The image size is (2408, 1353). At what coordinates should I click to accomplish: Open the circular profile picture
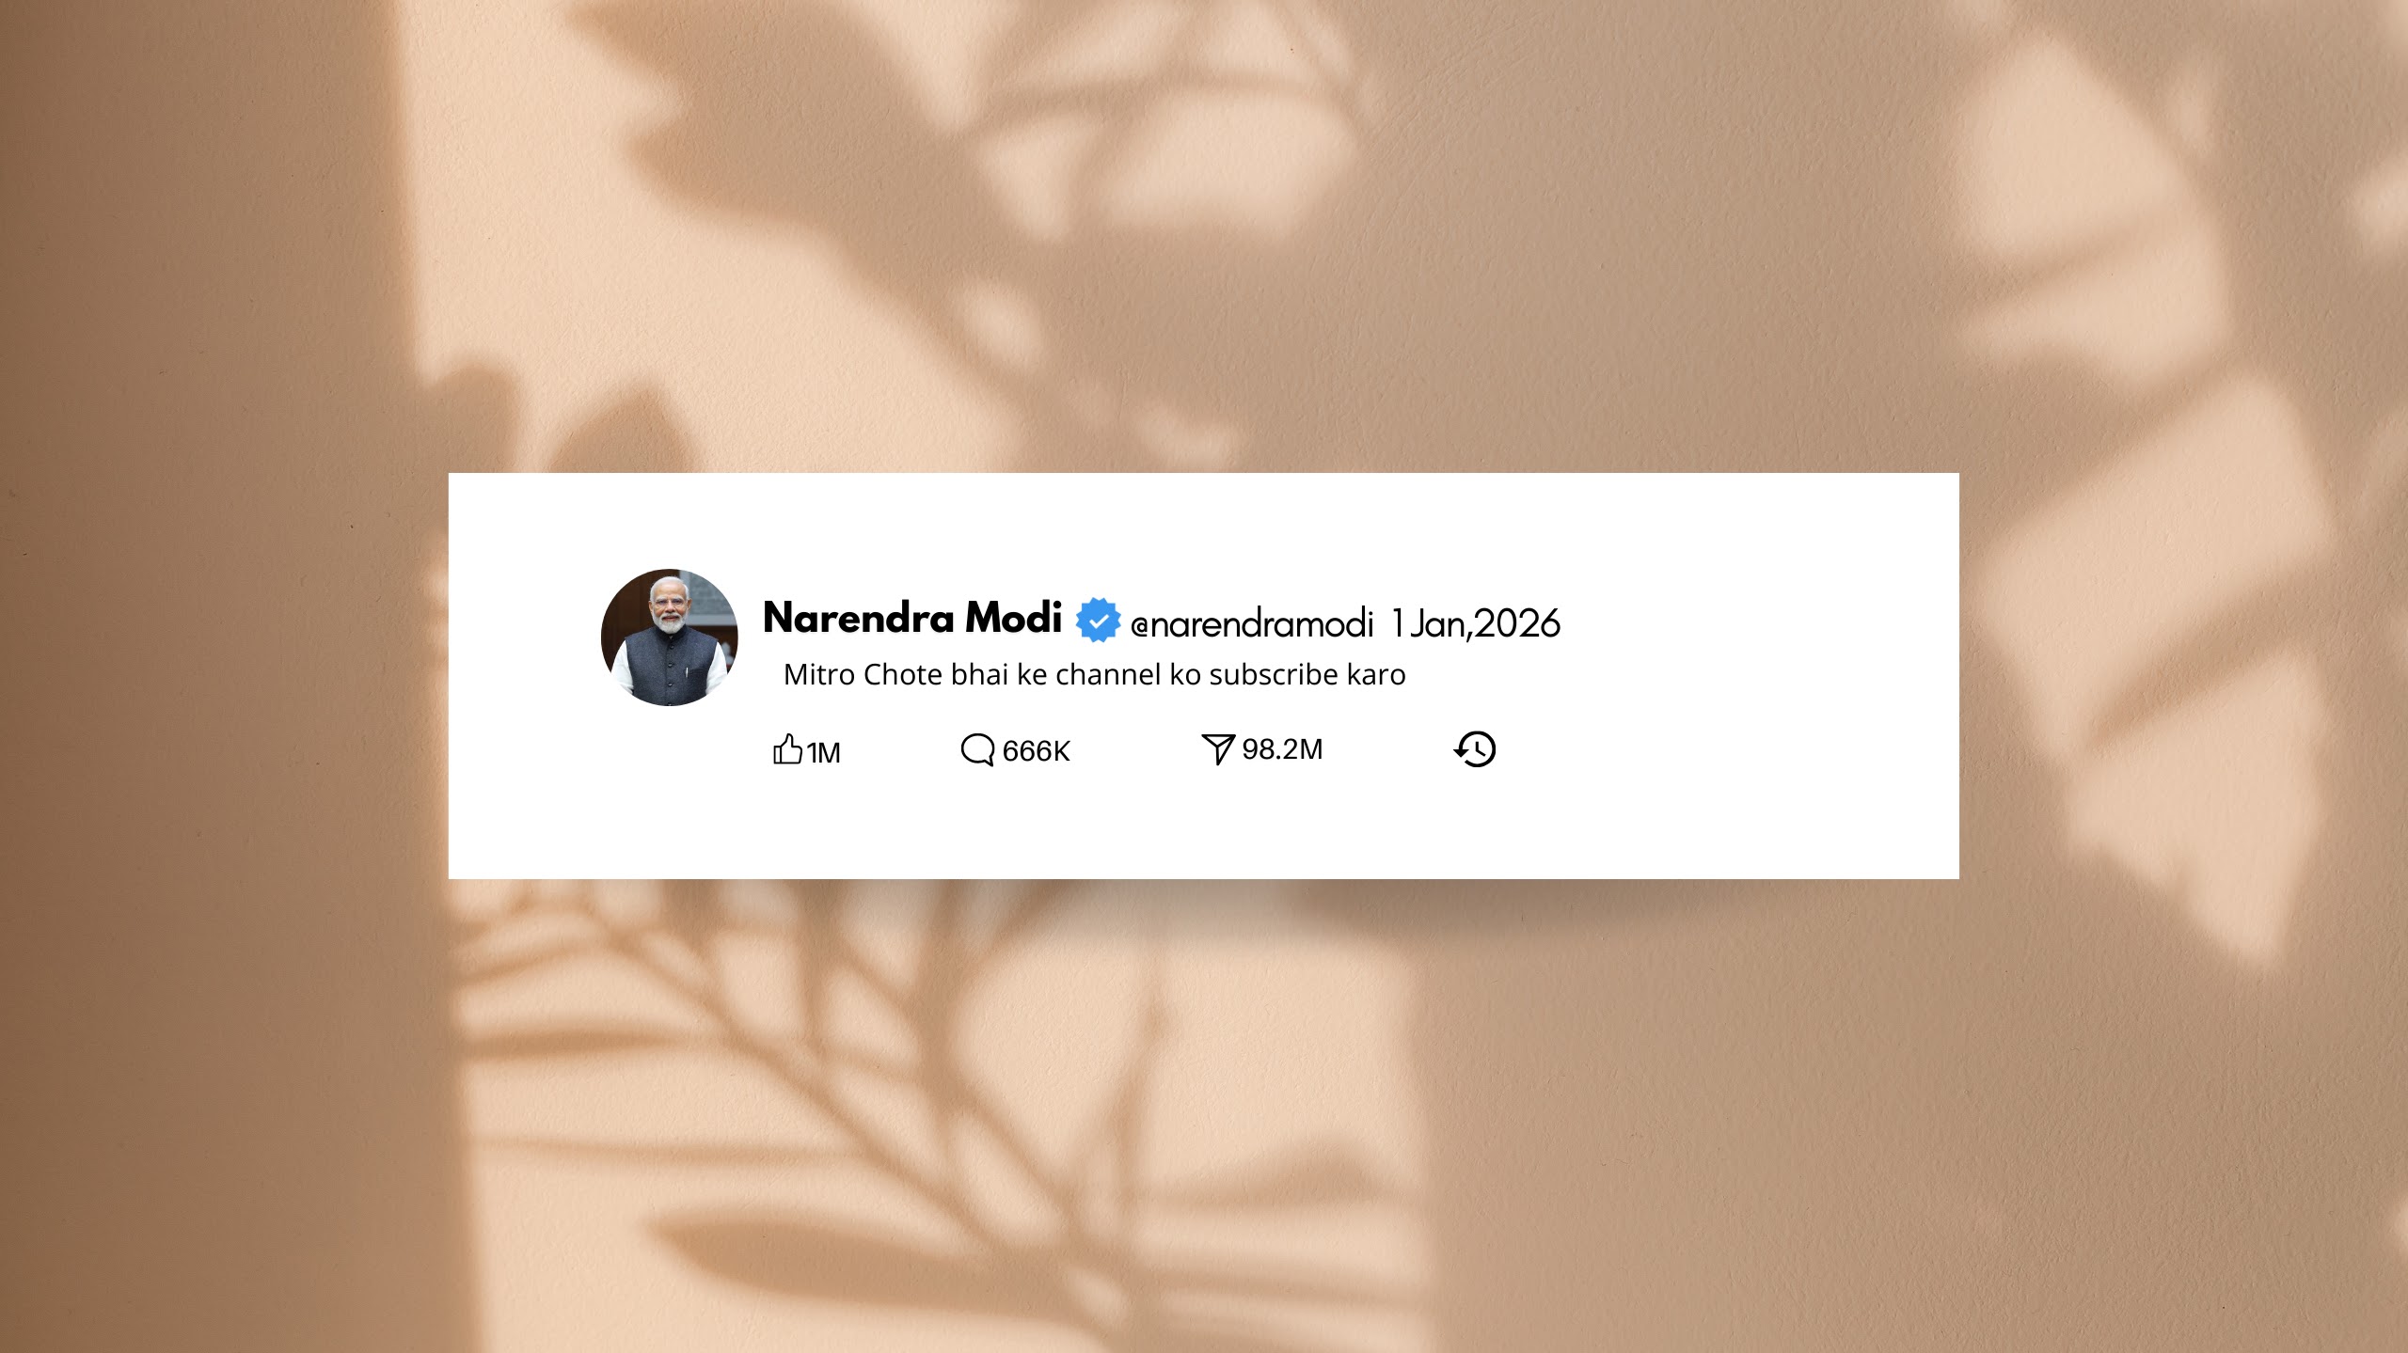click(x=670, y=637)
